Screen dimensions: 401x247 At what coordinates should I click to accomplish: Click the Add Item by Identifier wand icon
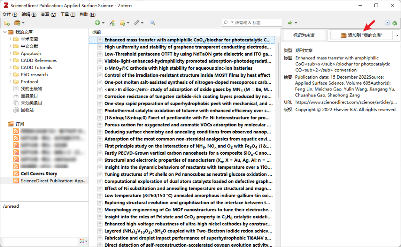112,23
